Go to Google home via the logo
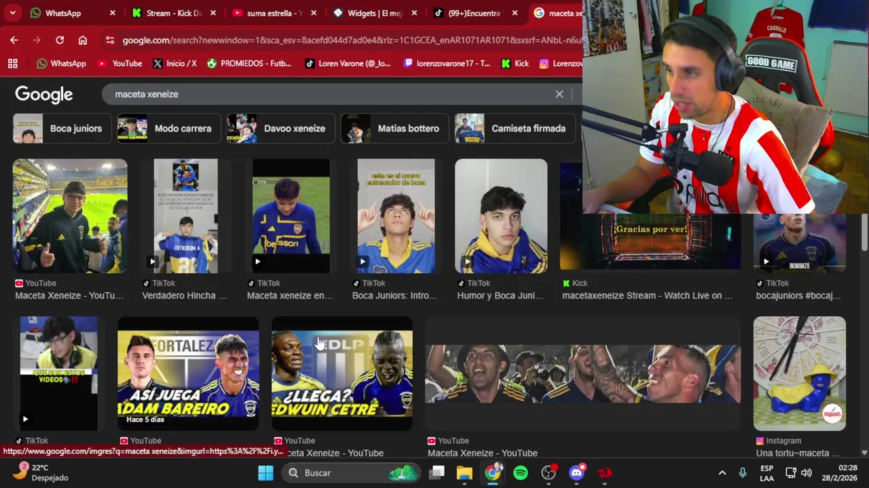Viewport: 869px width, 488px height. point(43,94)
